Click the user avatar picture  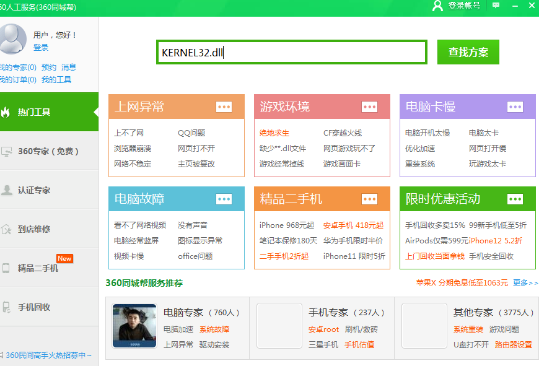[x=13, y=39]
